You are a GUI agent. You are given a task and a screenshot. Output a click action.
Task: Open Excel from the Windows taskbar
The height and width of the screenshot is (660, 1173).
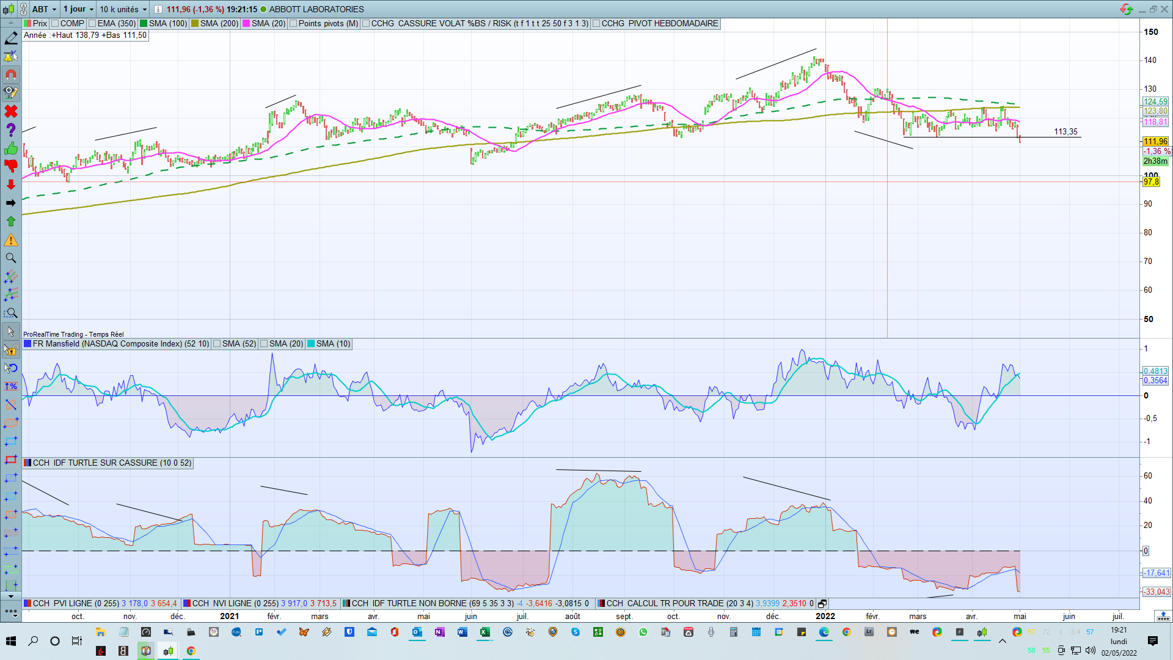484,632
